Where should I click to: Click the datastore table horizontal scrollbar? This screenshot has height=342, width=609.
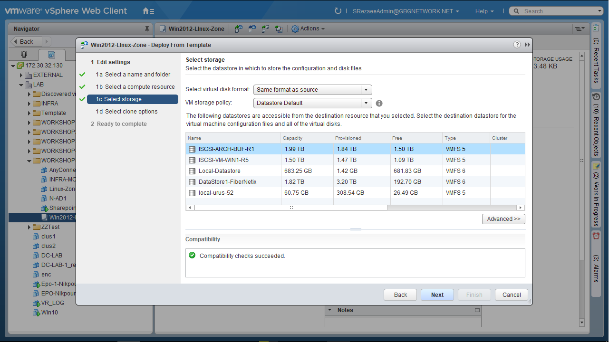(x=291, y=208)
